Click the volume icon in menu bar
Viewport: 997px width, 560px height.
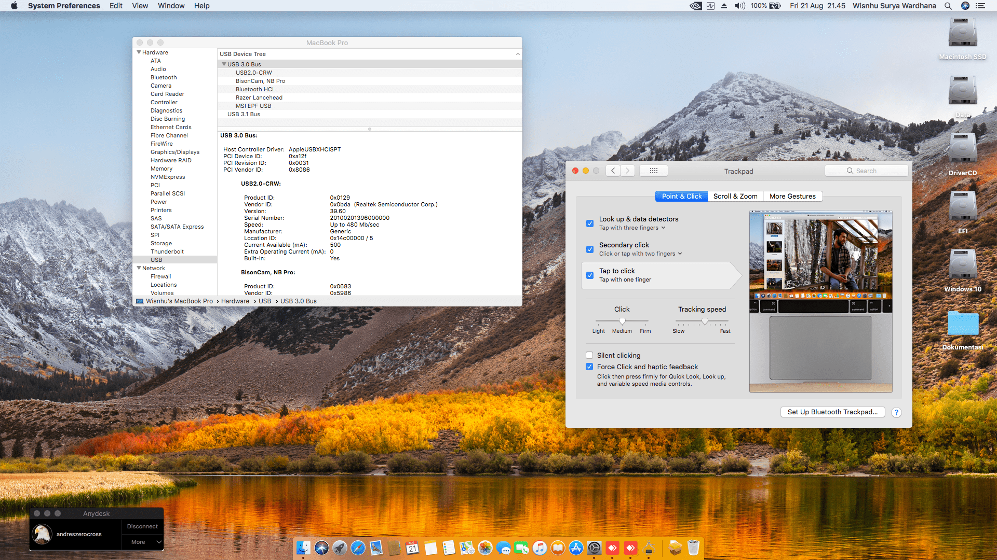(739, 6)
